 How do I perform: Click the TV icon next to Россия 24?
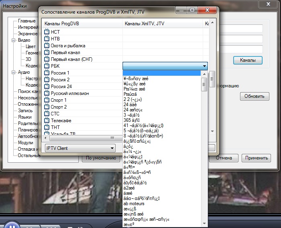(x=47, y=87)
